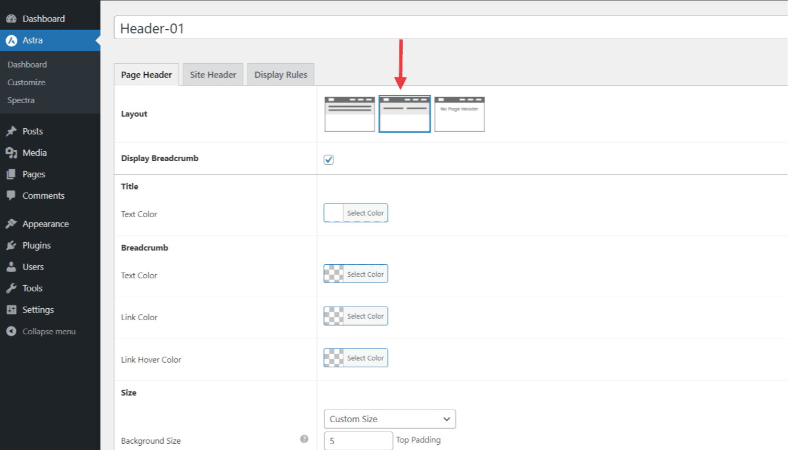Click the Breadcrumb Text Color transparent swatch
Screen dimensions: 788x450
(334, 274)
